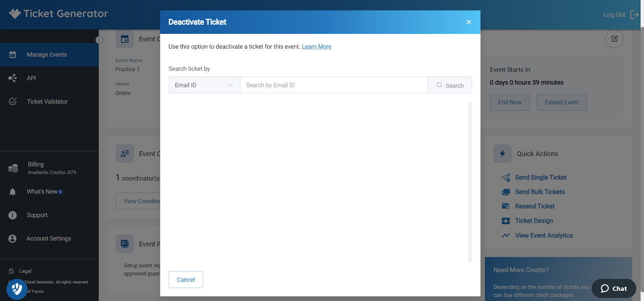Click the Support info icon
The height and width of the screenshot is (301, 644).
(12, 215)
